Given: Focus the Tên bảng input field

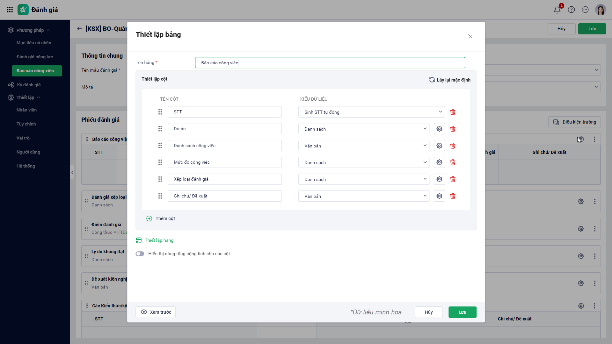Looking at the screenshot, I should click(330, 63).
